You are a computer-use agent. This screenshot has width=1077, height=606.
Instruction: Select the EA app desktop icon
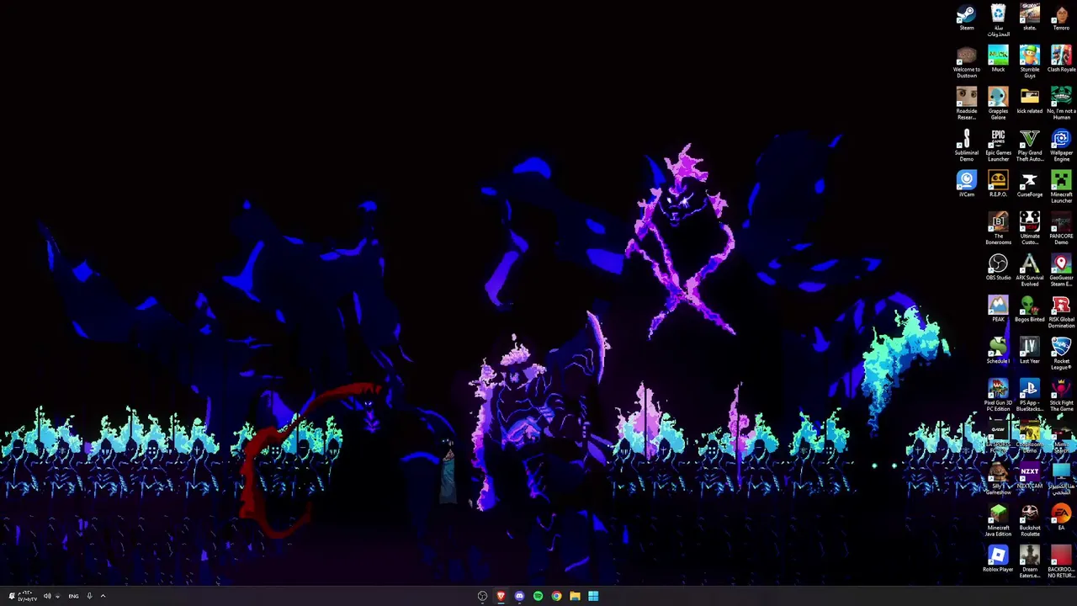tap(1061, 518)
